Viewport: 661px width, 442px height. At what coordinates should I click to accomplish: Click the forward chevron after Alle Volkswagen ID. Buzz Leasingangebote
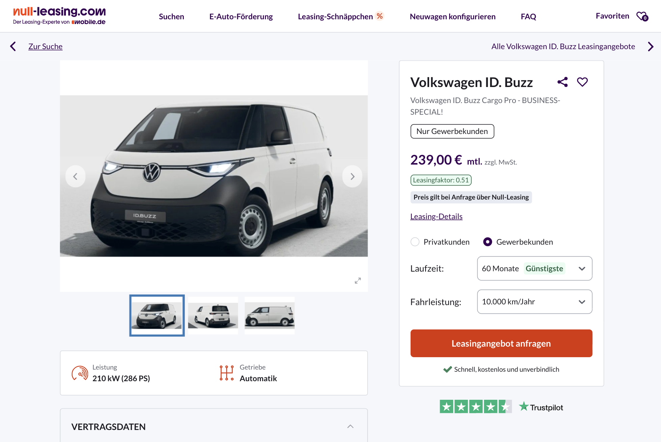click(x=650, y=47)
